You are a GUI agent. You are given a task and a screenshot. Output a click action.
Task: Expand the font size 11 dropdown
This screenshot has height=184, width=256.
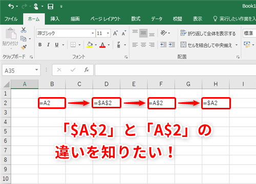(108, 33)
